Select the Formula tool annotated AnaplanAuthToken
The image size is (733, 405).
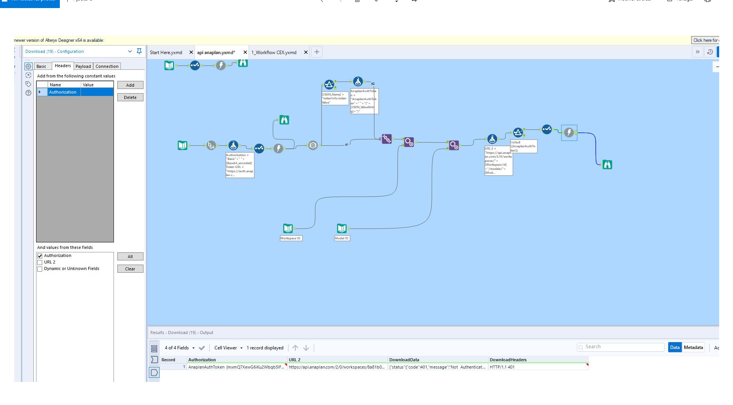pyautogui.click(x=358, y=81)
